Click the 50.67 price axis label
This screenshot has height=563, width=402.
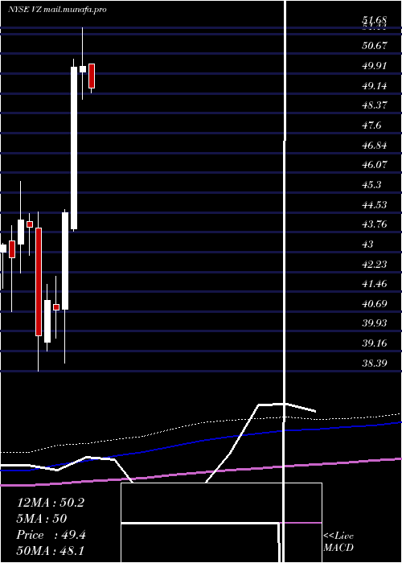coord(375,46)
